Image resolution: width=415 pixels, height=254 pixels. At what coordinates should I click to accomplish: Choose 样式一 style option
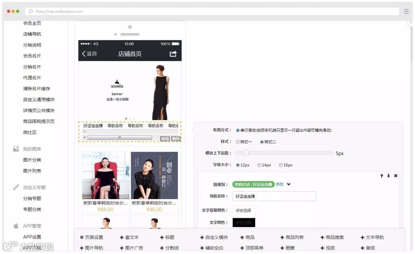click(x=238, y=142)
